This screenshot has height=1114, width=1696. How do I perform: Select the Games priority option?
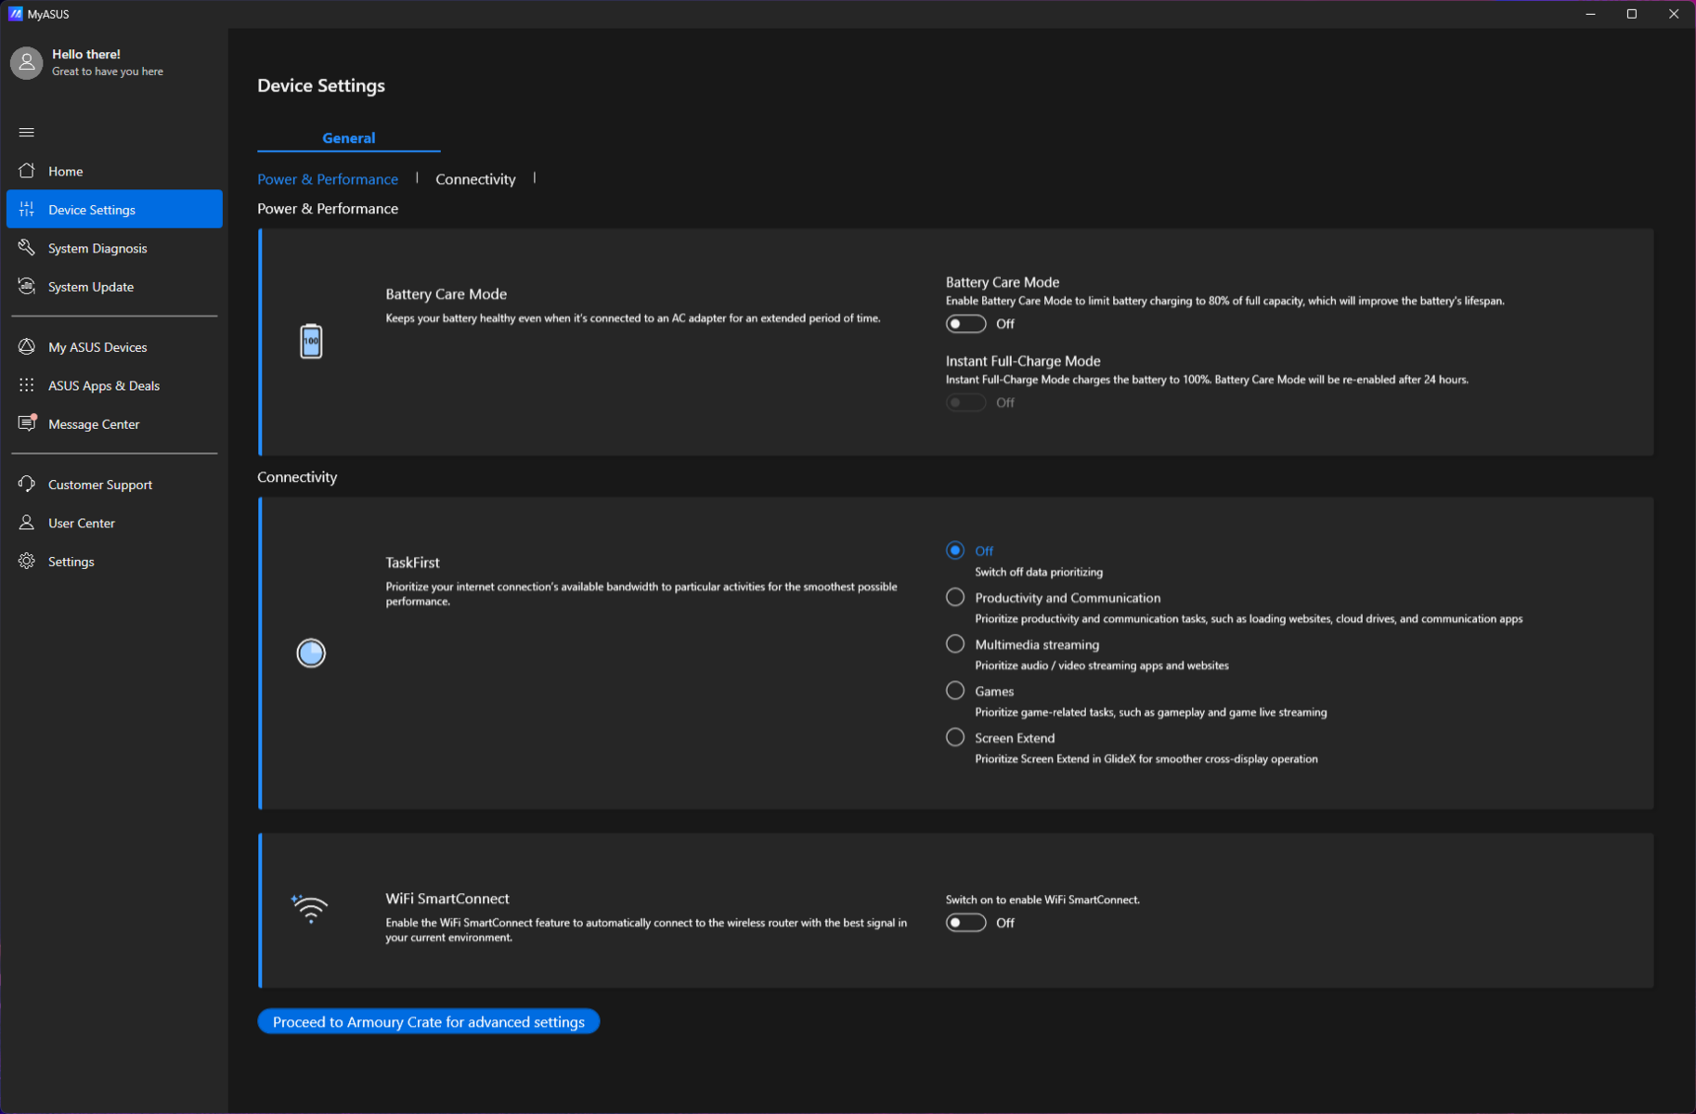955,691
